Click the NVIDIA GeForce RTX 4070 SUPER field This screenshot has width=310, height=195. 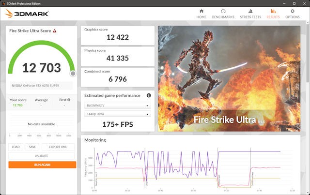[x=41, y=86]
